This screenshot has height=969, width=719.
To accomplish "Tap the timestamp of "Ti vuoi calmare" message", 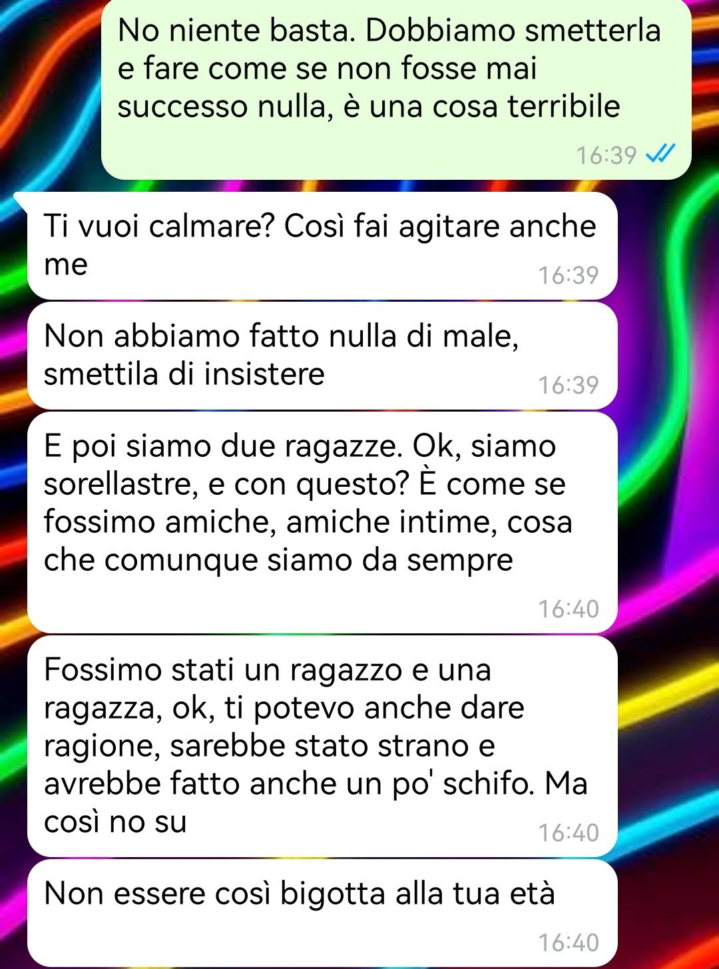I will tap(569, 275).
